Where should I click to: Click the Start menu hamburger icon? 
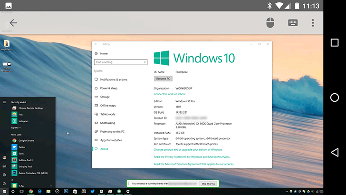[4, 102]
